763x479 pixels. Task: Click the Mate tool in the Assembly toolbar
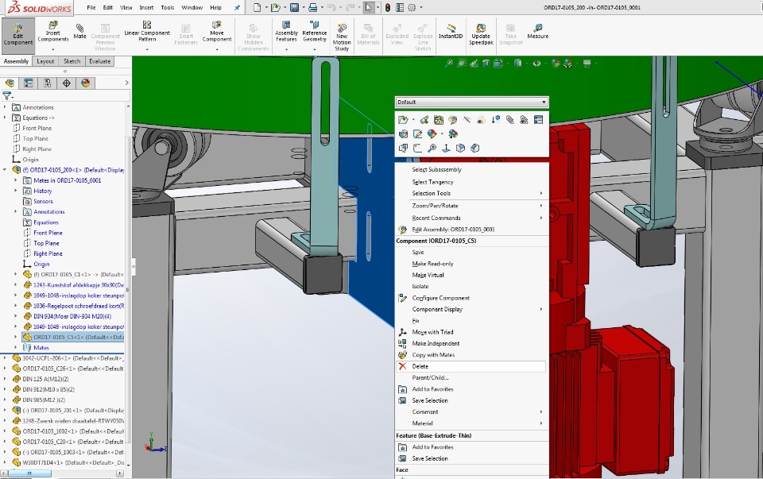[79, 32]
